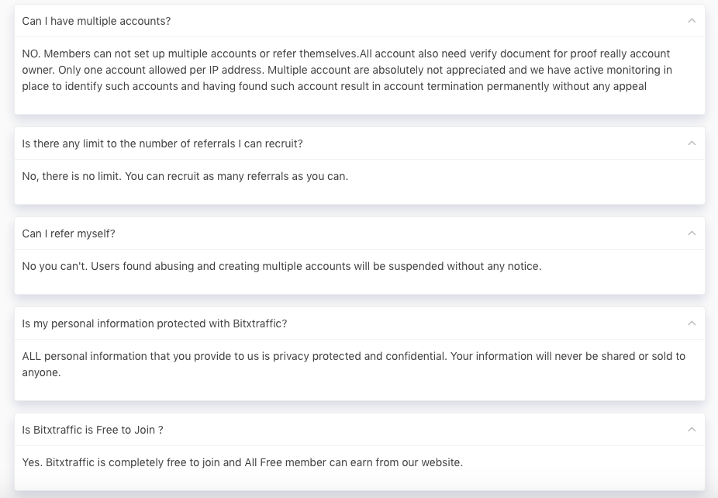Click the 'Can I have multiple accounts?' question title

(x=96, y=21)
